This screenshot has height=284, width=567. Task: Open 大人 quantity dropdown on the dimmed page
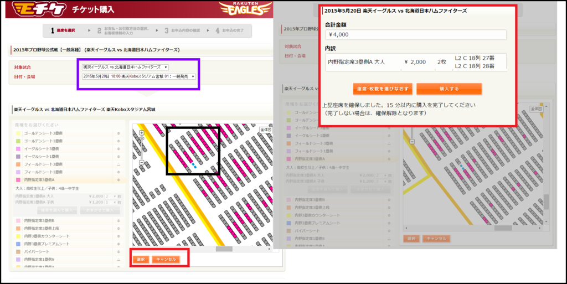[x=381, y=175]
